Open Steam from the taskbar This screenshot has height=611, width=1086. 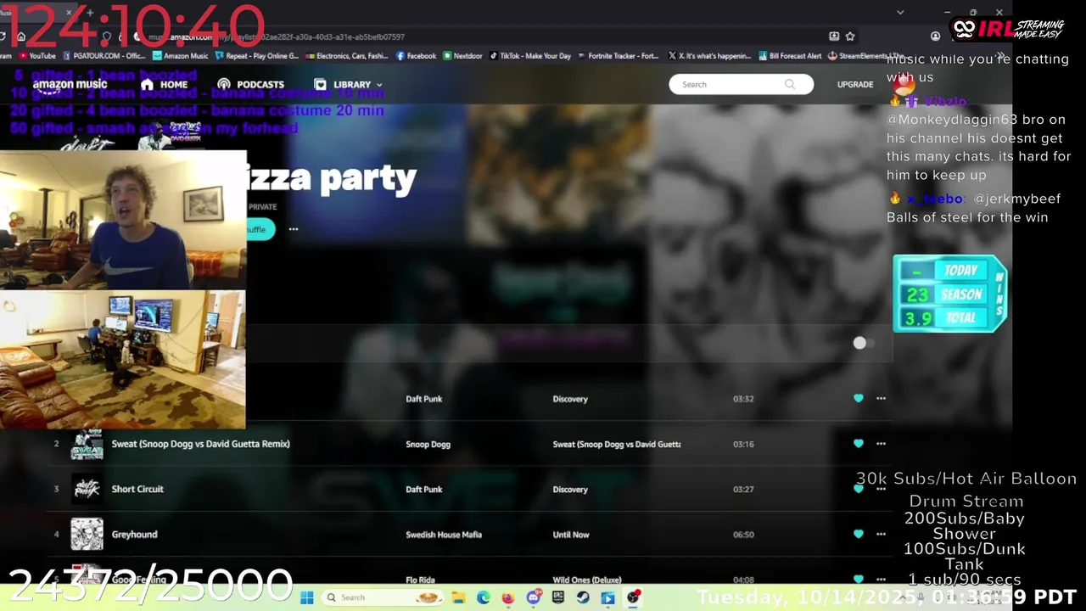(x=584, y=597)
